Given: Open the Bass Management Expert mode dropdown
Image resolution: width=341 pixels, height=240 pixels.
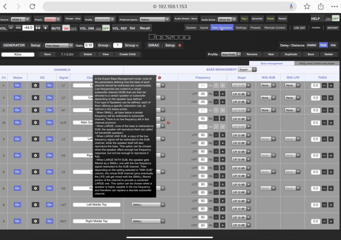Looking at the screenshot, I should [x=247, y=70].
